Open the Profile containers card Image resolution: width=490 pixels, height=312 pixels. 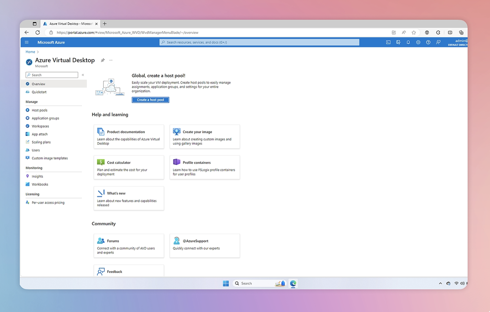(205, 167)
